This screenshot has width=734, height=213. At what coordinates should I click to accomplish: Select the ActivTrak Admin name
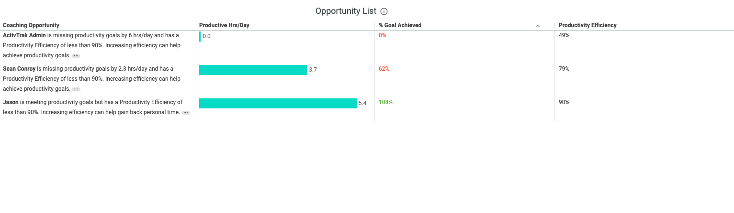24,35
